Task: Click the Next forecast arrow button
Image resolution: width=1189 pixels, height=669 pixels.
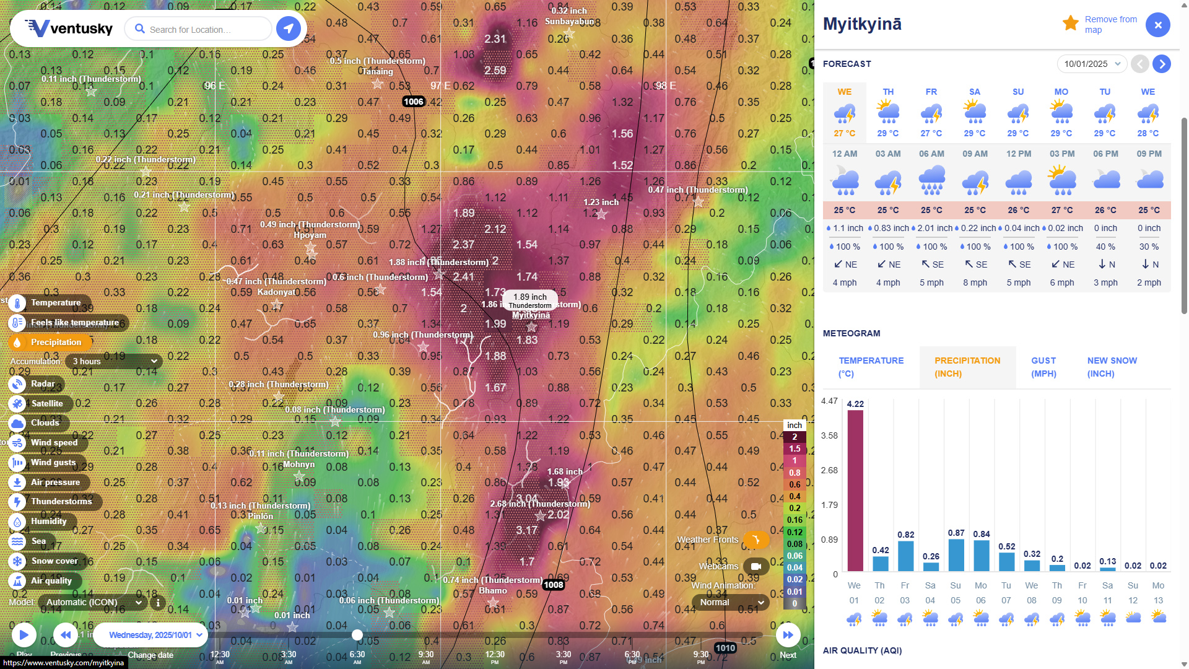Action: [1162, 64]
